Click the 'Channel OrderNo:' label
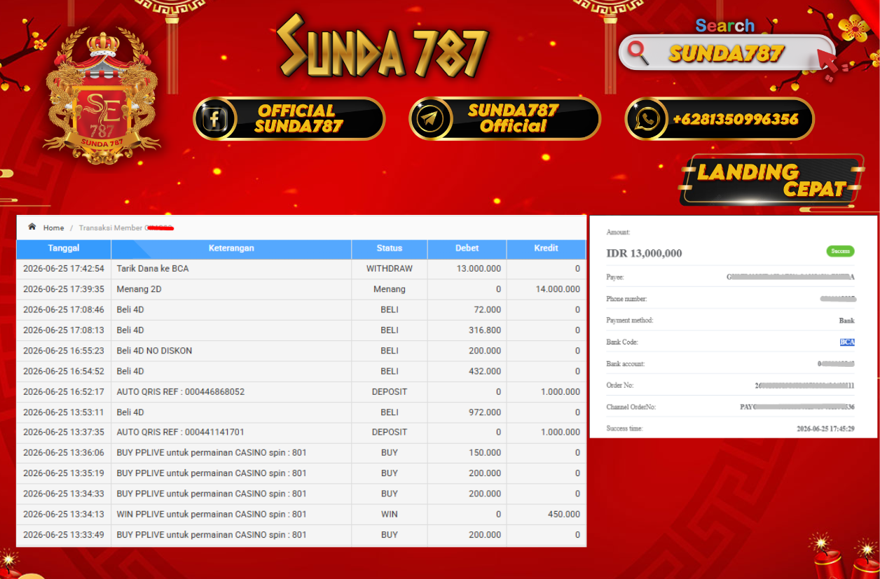Screen dimensions: 880x579 pyautogui.click(x=631, y=407)
